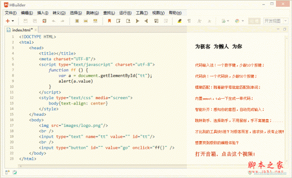Viewport: 292px width, 178px height.
Task: Click the third orange layout icon in toolbar
Action: (x=95, y=21)
